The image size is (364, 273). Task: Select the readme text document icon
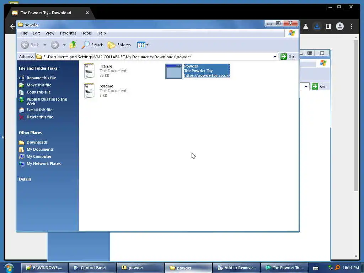pyautogui.click(x=89, y=91)
